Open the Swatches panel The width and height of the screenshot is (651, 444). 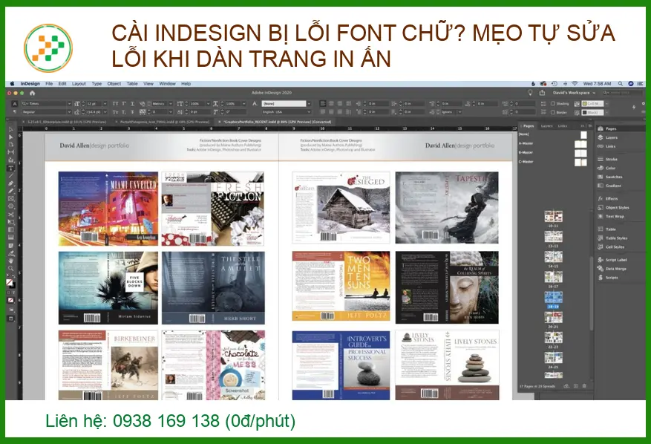[x=610, y=177]
